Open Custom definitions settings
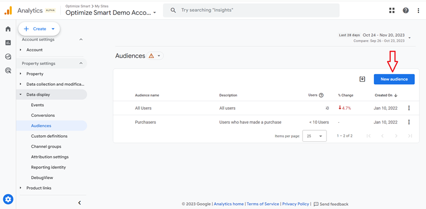The image size is (426, 209). (x=49, y=136)
